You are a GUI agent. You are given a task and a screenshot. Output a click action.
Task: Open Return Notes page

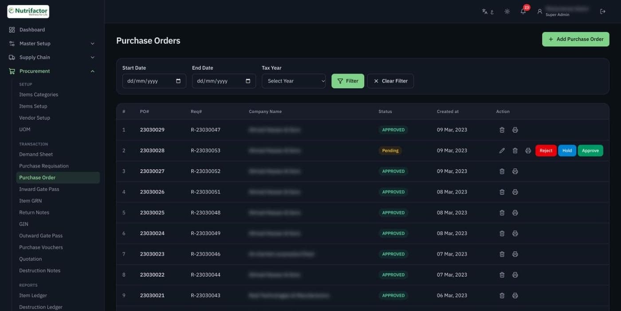click(x=34, y=213)
